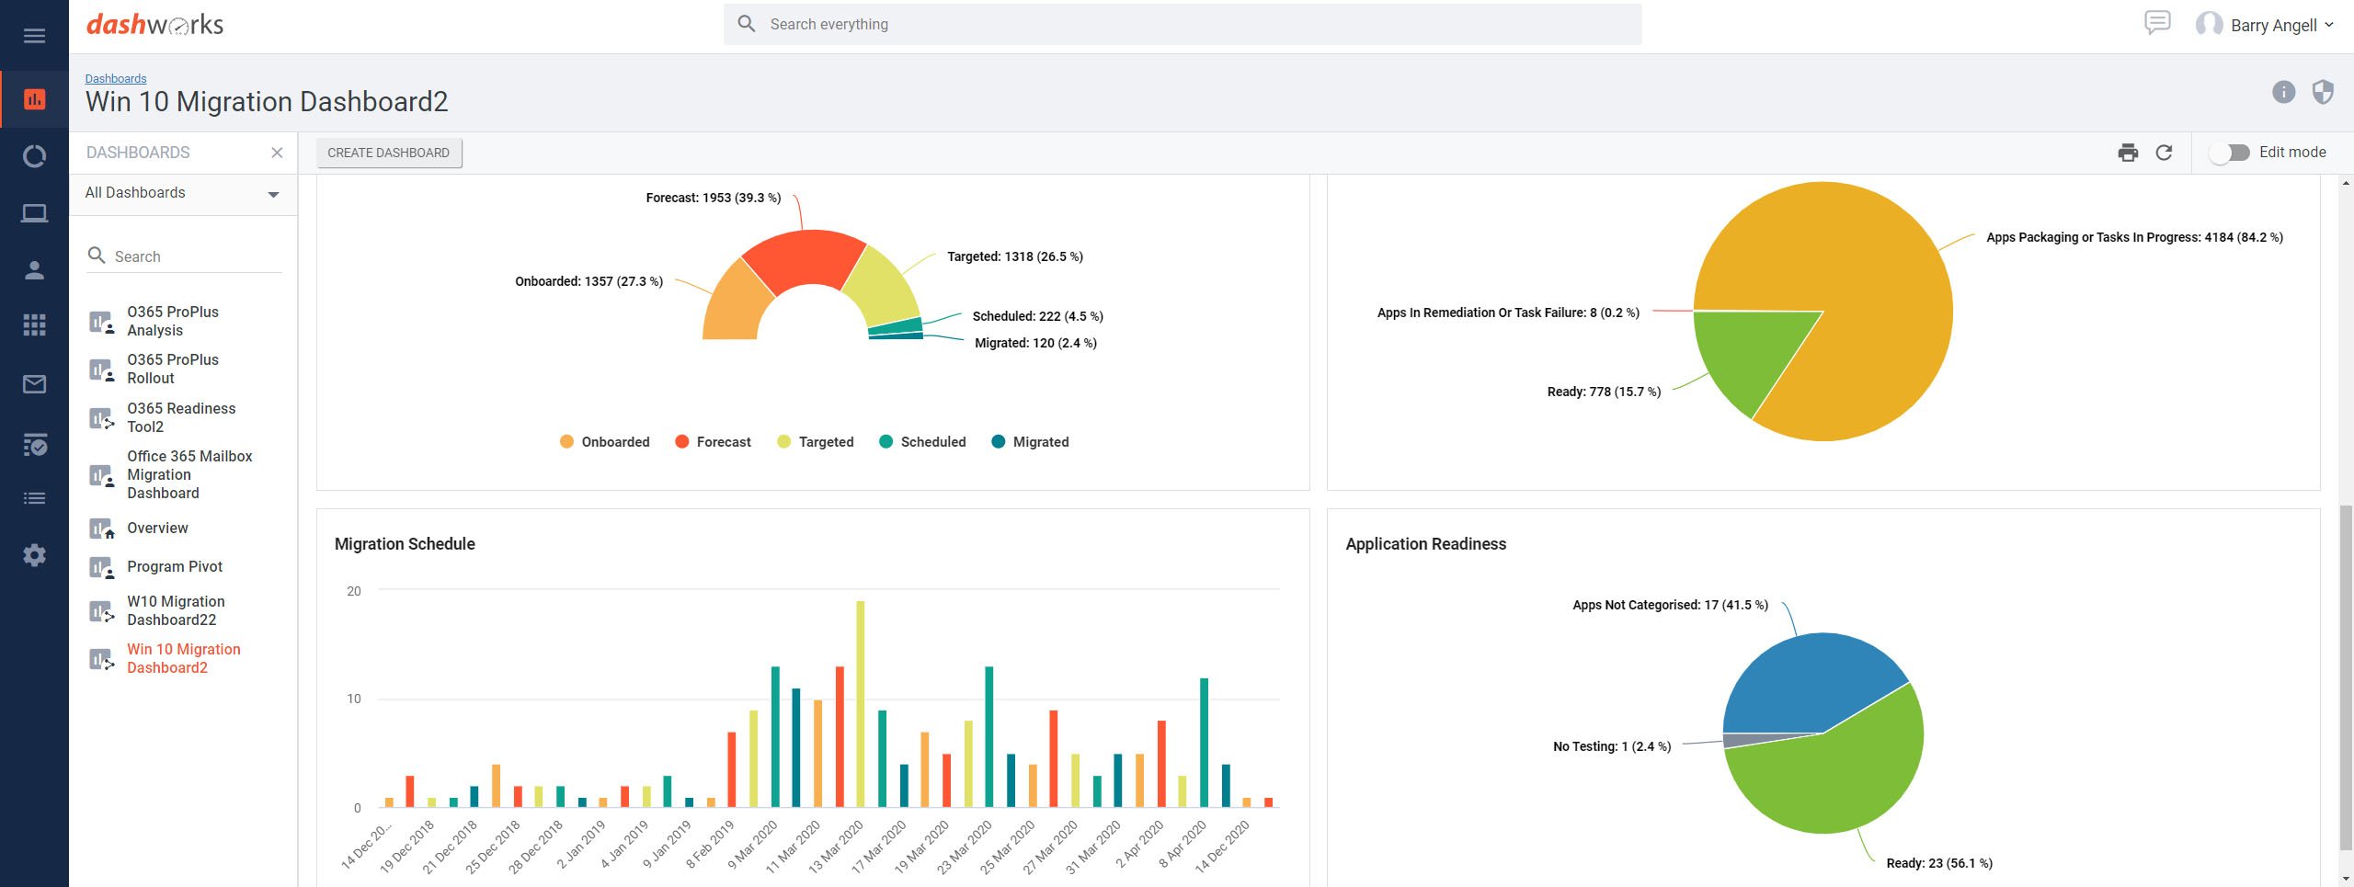Click the dashboards Search field
2354x887 pixels.
click(x=185, y=256)
